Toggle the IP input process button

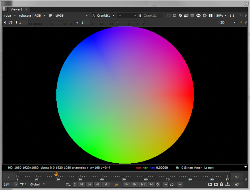pos(50,16)
